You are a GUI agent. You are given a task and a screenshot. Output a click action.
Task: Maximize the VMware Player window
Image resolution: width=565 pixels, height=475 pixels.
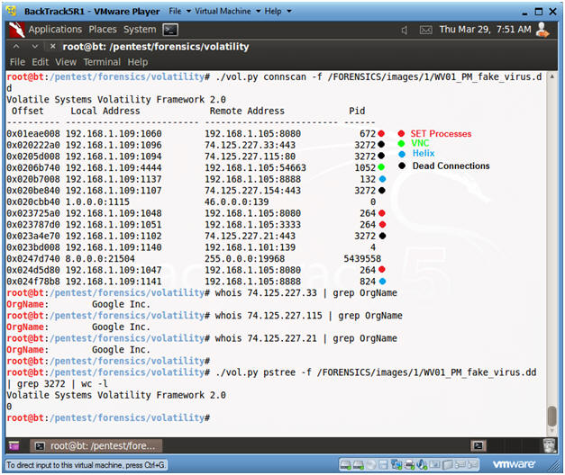[539, 12]
